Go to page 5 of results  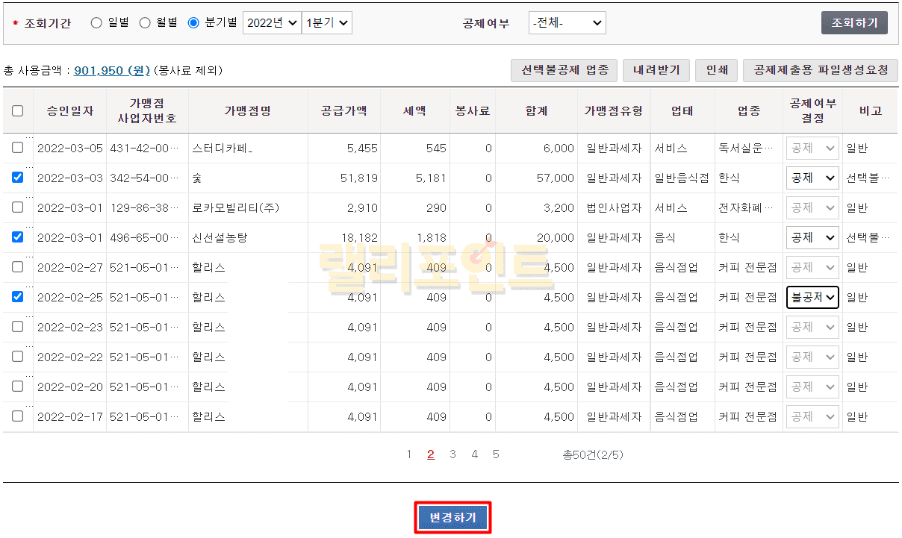[x=496, y=454]
